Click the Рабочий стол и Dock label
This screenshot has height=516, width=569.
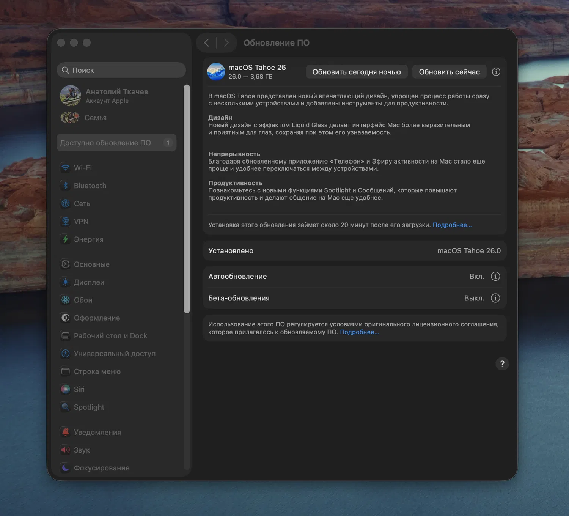click(x=111, y=335)
